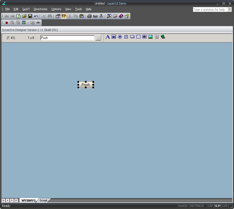Toggle the eye preview icon
234x209 pixels.
tap(38, 23)
